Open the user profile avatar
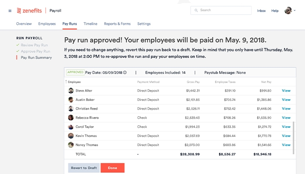The width and height of the screenshot is (305, 174). tap(288, 10)
